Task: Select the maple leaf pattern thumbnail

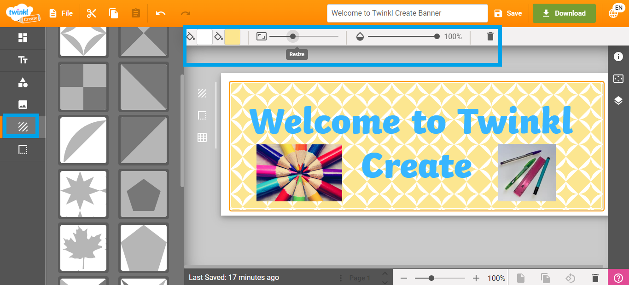Action: point(83,247)
